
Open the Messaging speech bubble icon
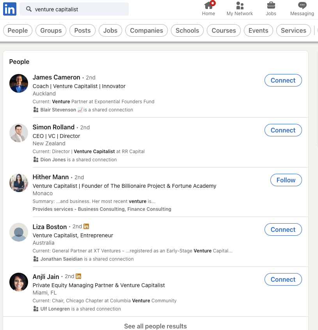[x=302, y=5]
